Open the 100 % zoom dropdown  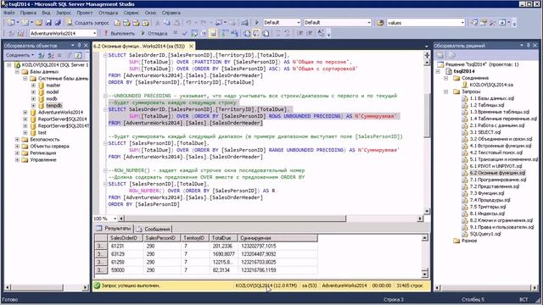115,219
